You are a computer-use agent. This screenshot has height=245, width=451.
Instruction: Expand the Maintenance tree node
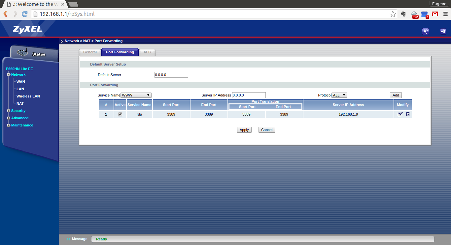point(9,125)
